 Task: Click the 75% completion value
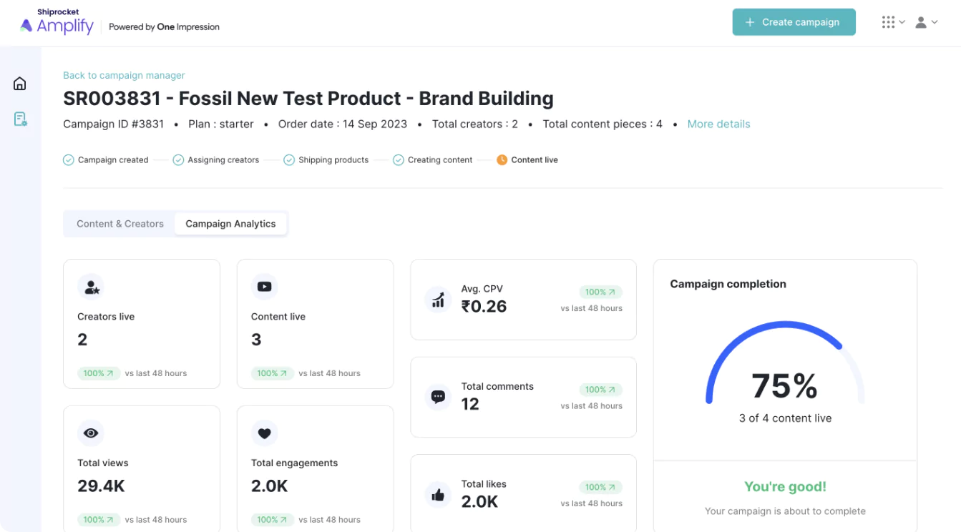pyautogui.click(x=785, y=386)
